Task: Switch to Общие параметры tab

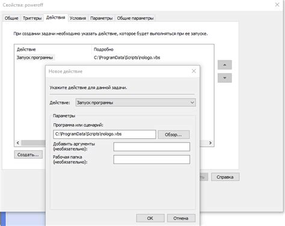Action: (x=135, y=18)
